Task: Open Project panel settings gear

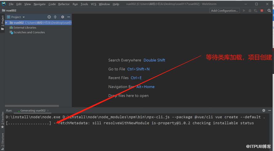Action: [x=62, y=17]
